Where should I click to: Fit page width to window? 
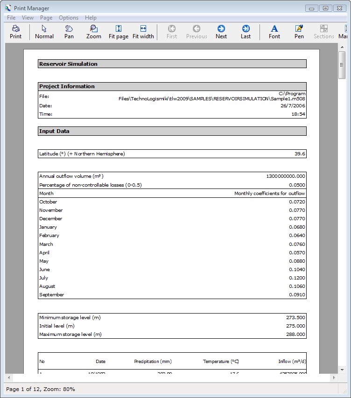coord(143,32)
